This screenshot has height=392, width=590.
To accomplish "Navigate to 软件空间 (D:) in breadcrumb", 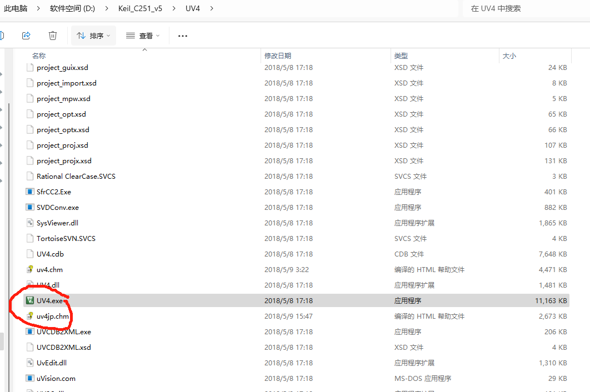I will pyautogui.click(x=73, y=8).
